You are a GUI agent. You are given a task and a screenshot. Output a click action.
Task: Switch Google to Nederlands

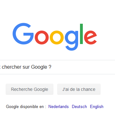click(x=58, y=107)
